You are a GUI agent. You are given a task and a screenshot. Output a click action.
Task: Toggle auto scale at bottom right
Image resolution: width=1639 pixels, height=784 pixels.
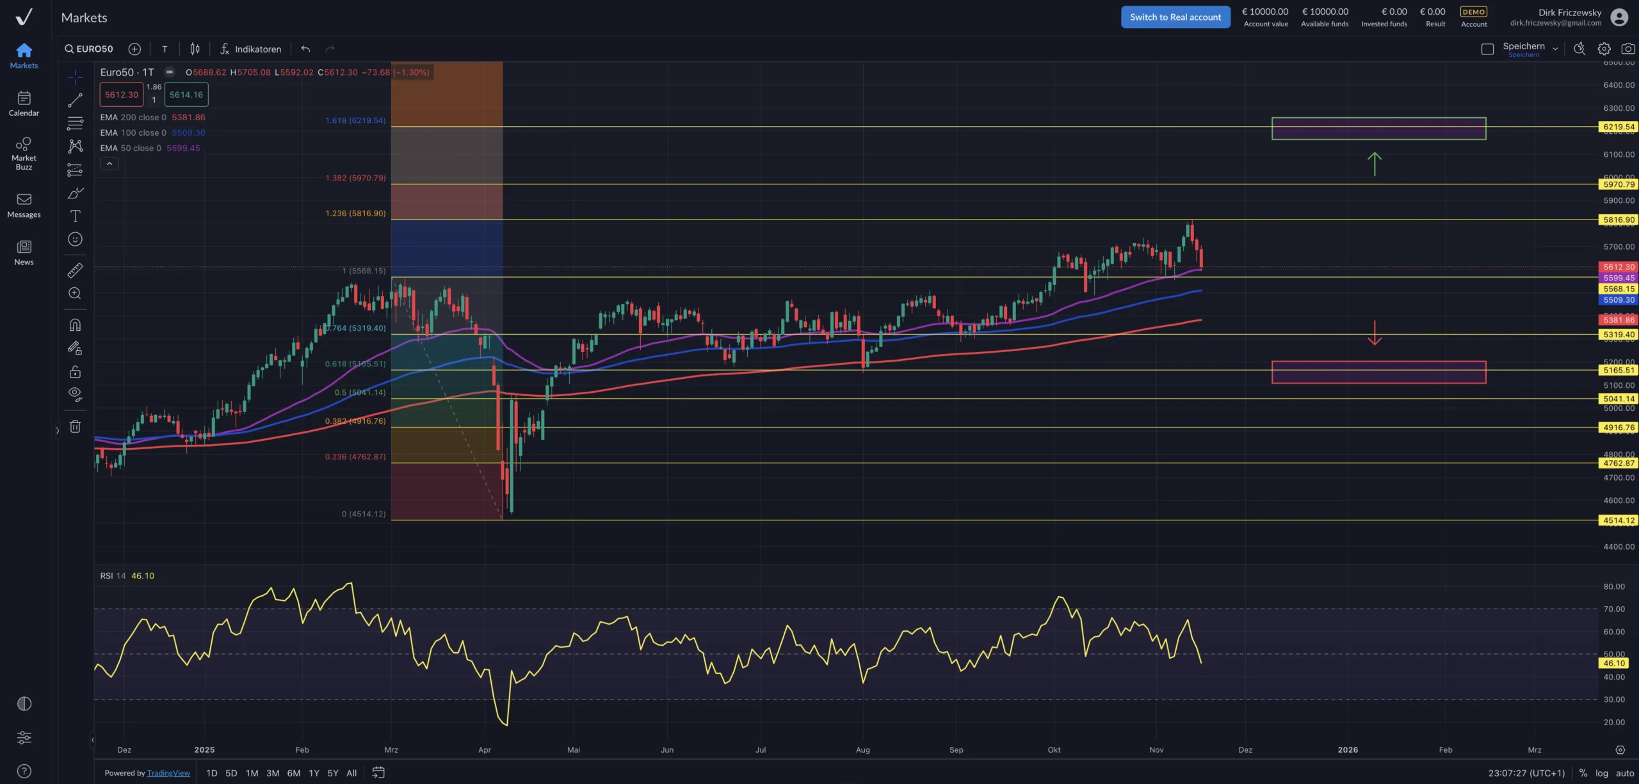pyautogui.click(x=1625, y=773)
